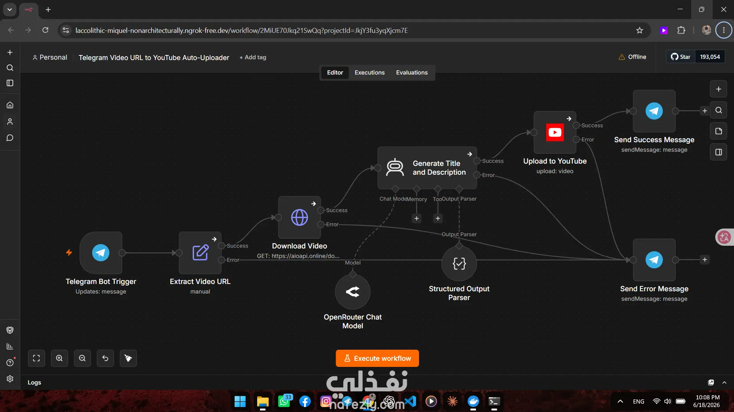Open insights chart icon in sidebar
Screen dimensions: 734x412
(10, 346)
